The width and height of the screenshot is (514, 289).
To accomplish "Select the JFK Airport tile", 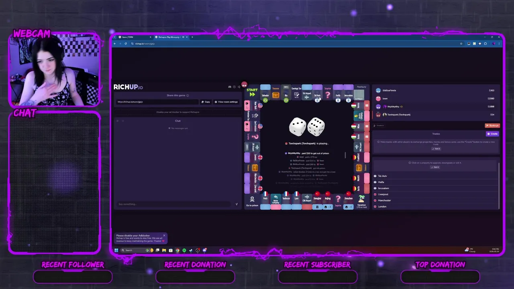I will [x=252, y=147].
